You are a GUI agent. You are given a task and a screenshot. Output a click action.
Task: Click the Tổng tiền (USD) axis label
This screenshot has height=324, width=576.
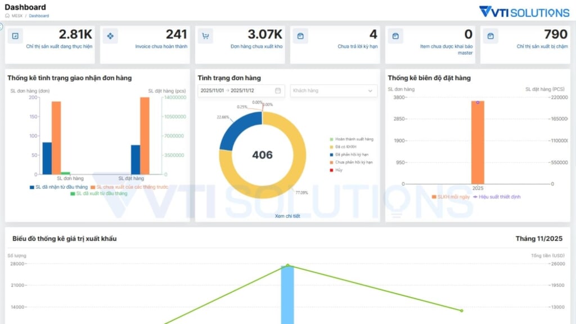pos(548,256)
